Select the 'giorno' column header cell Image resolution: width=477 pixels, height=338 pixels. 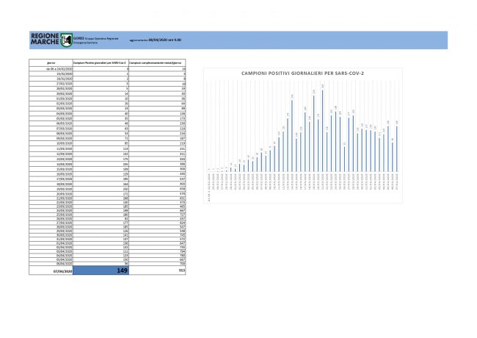(x=51, y=63)
